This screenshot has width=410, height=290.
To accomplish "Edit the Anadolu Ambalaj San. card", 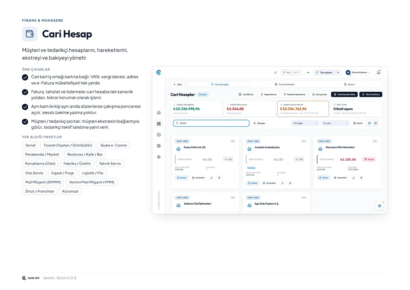I will click(283, 183).
